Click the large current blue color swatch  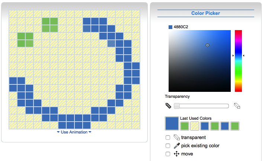coord(172,123)
